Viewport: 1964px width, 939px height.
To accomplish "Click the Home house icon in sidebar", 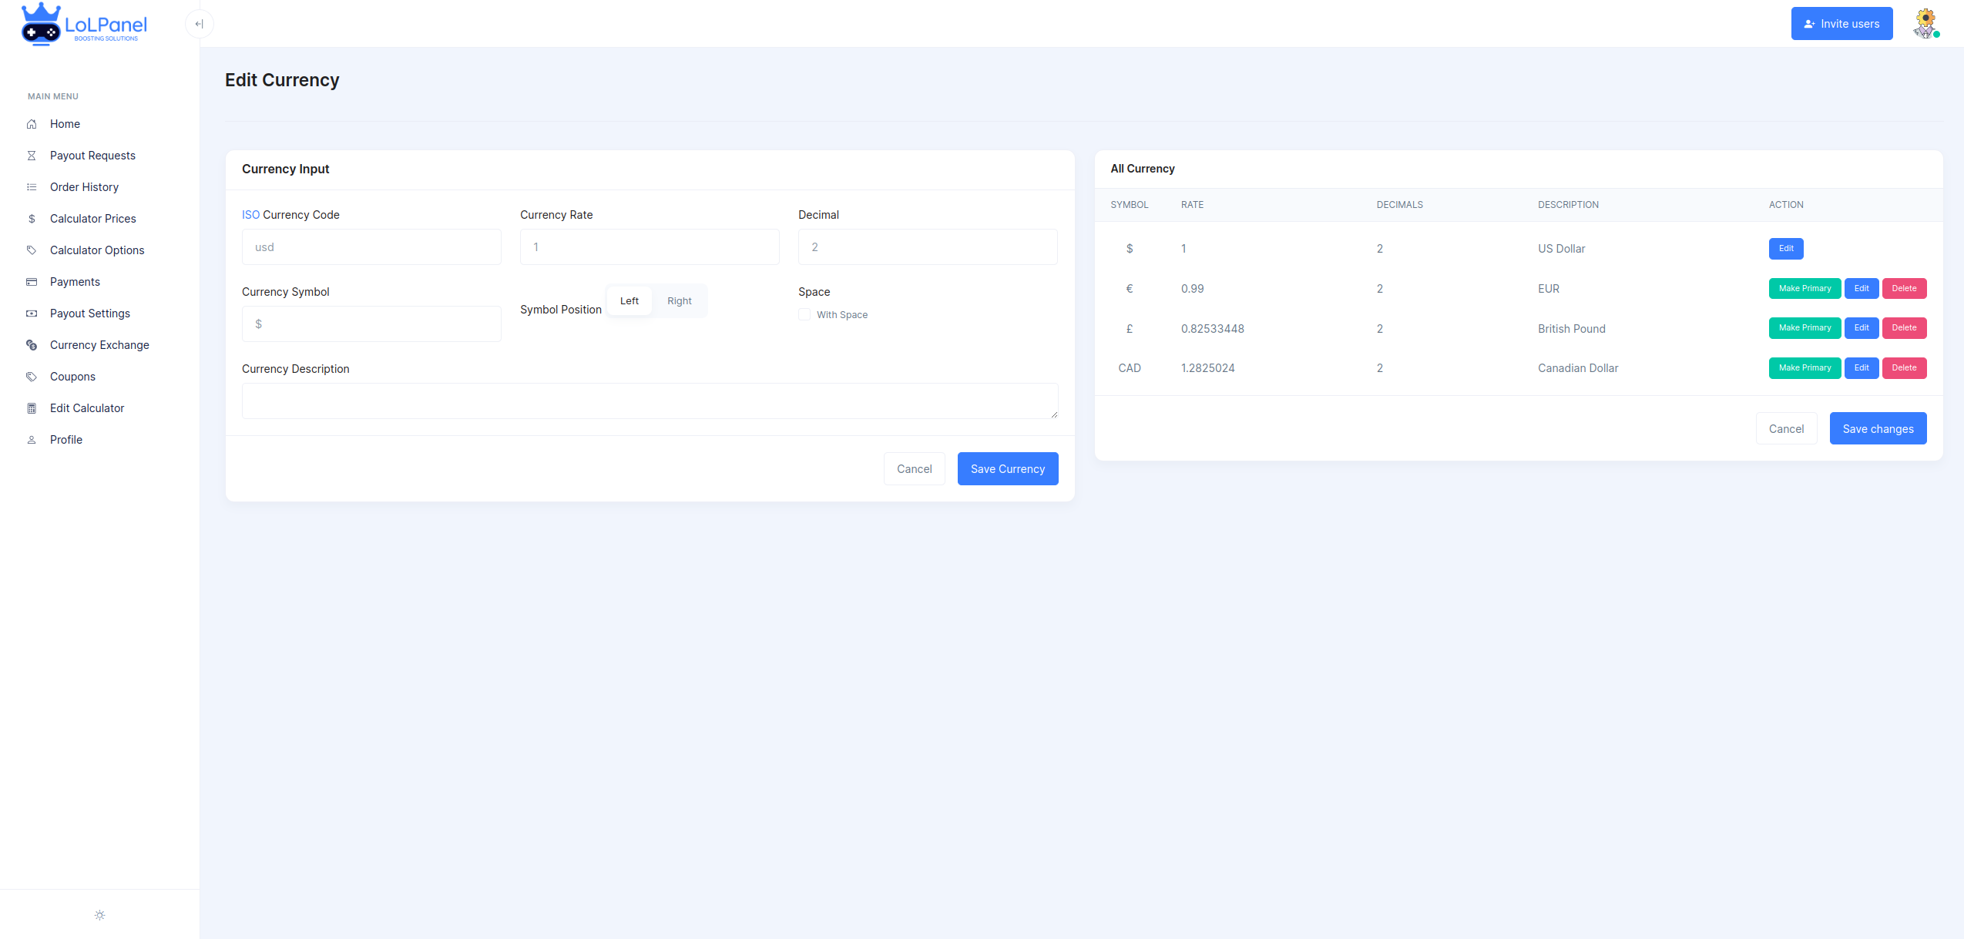I will point(32,124).
